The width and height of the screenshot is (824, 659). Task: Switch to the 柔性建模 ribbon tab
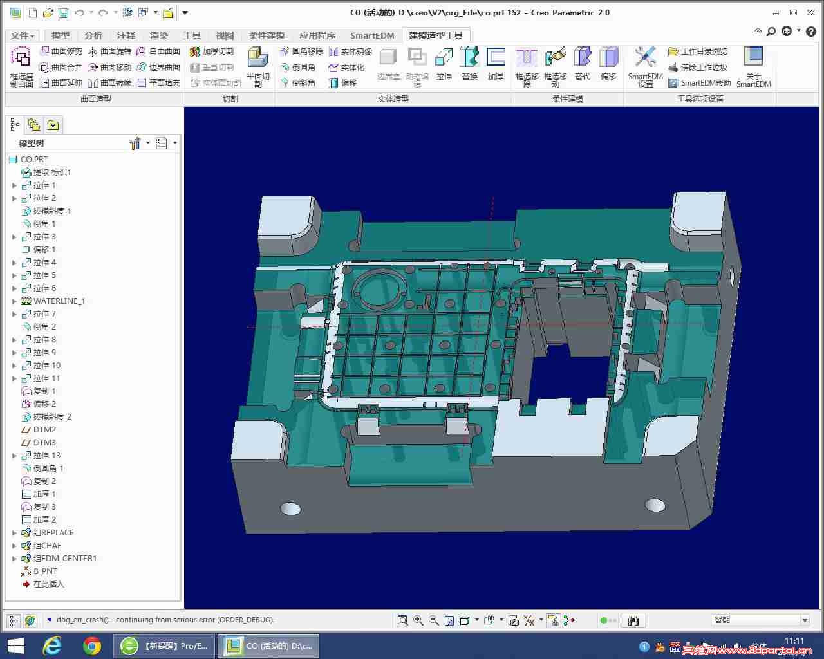click(x=267, y=35)
